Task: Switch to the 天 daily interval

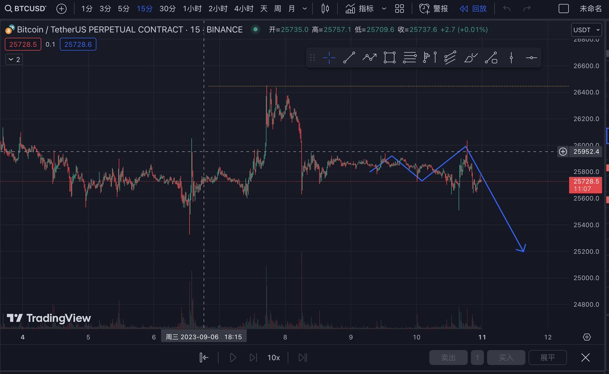Action: [264, 9]
